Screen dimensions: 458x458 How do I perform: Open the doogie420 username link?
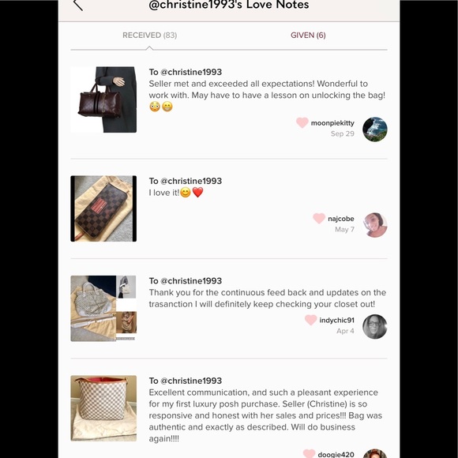[336, 455]
